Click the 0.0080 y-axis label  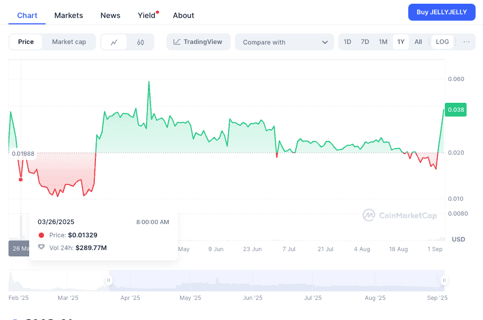coord(458,214)
